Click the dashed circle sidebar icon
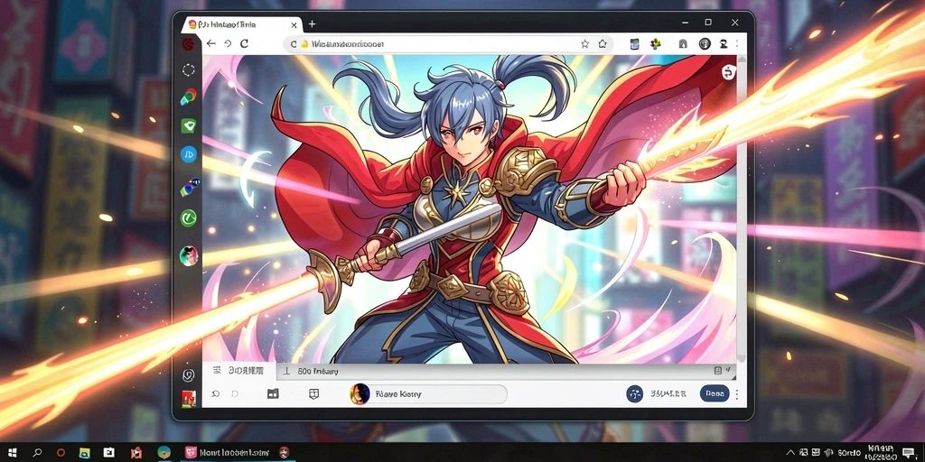The height and width of the screenshot is (462, 925). (x=188, y=70)
